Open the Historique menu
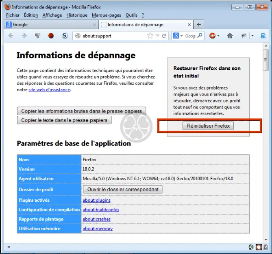Image resolution: width=272 pixels, height=254 pixels. coord(77,15)
